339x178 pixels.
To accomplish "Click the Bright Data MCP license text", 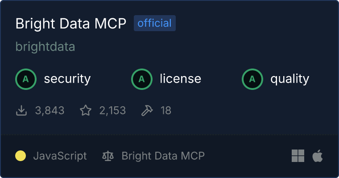I will coord(163,156).
